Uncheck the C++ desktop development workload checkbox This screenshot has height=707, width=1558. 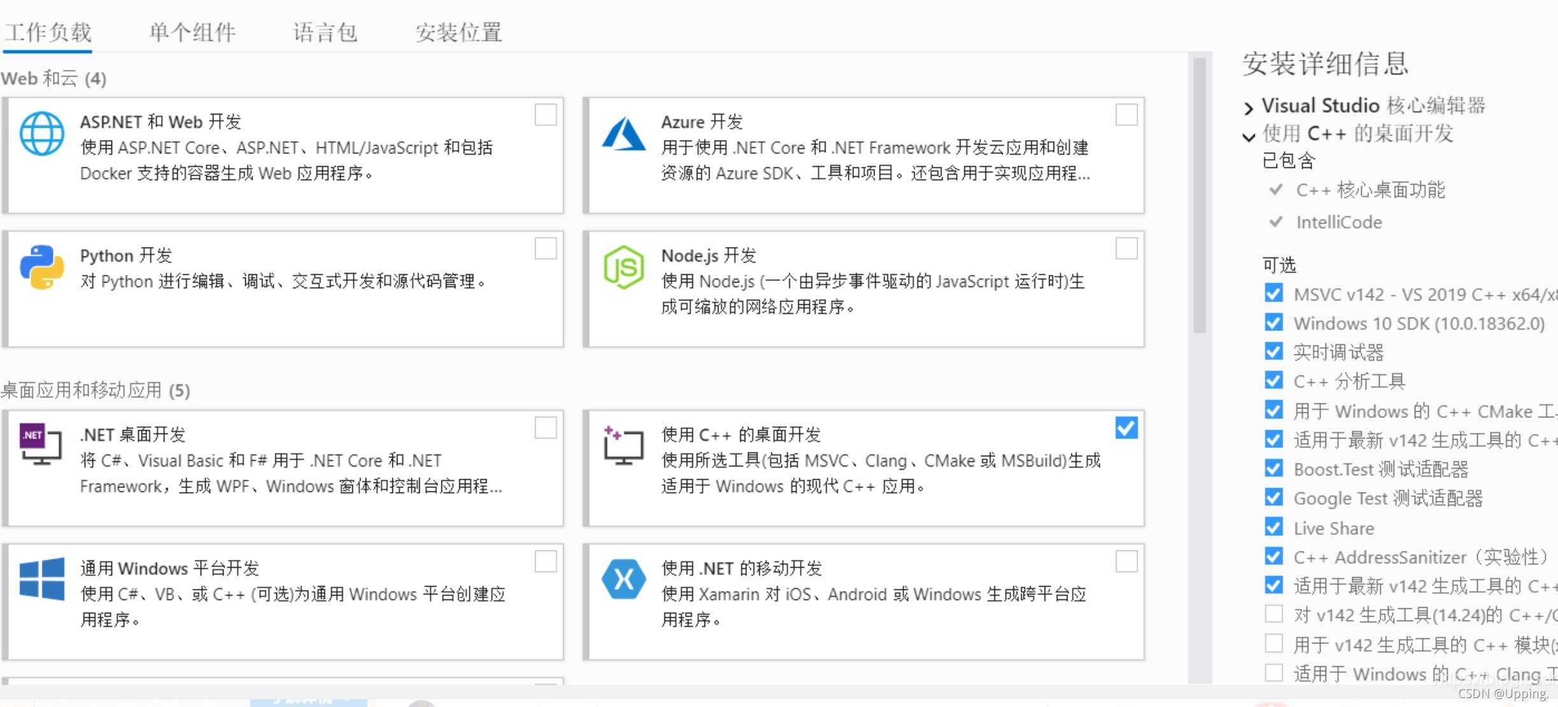1126,428
